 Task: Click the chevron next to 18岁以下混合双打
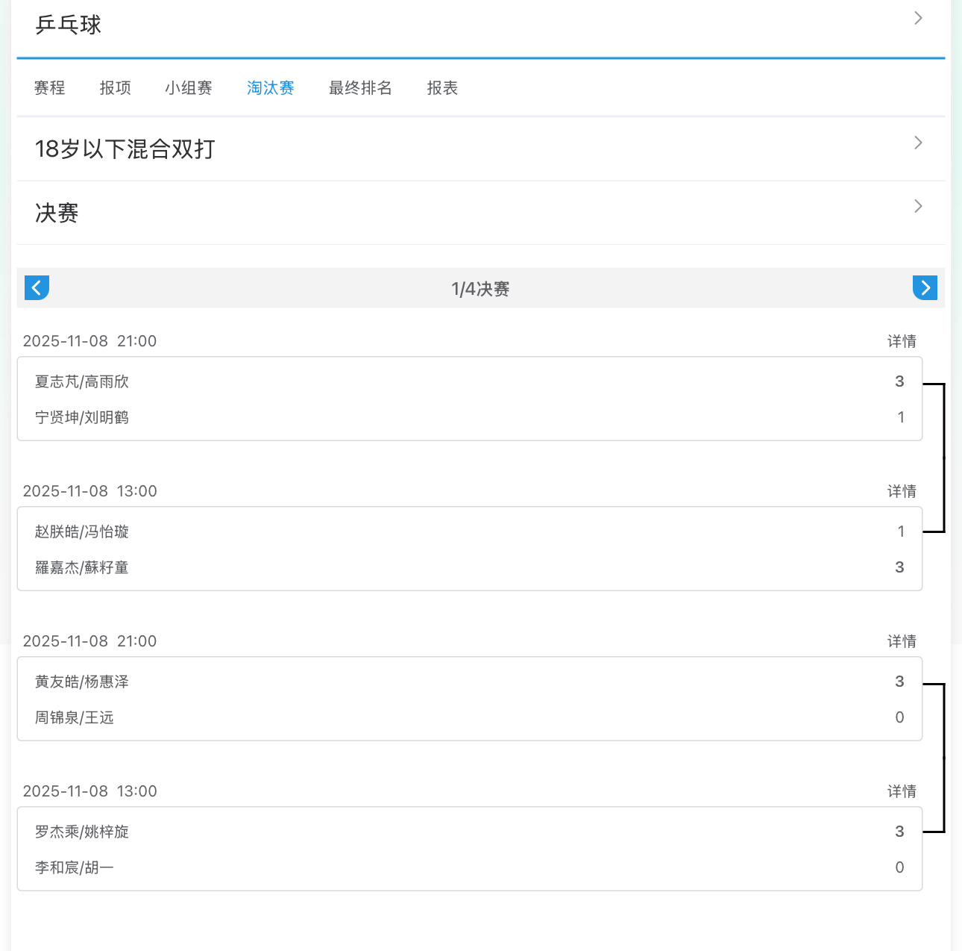(917, 143)
